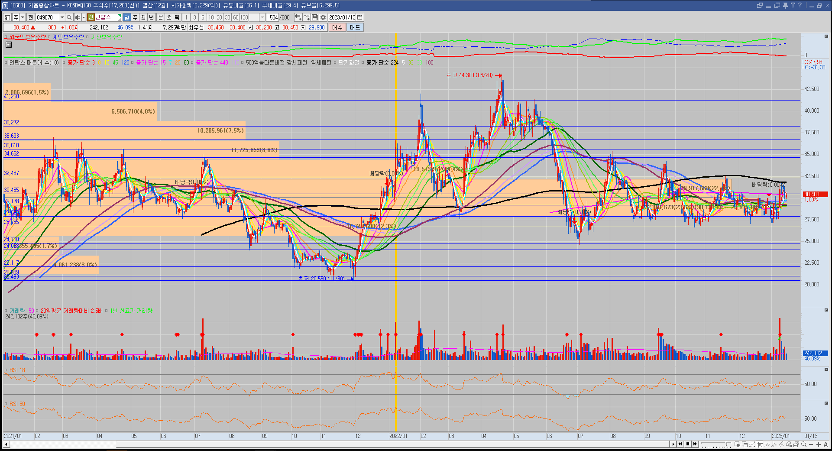Click the candle count field 504

click(273, 17)
